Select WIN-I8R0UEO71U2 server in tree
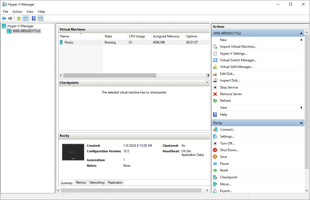Viewport: 310px width, 200px height. click(26, 31)
